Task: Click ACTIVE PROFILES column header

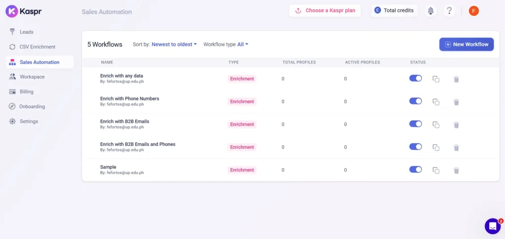Action: click(362, 63)
